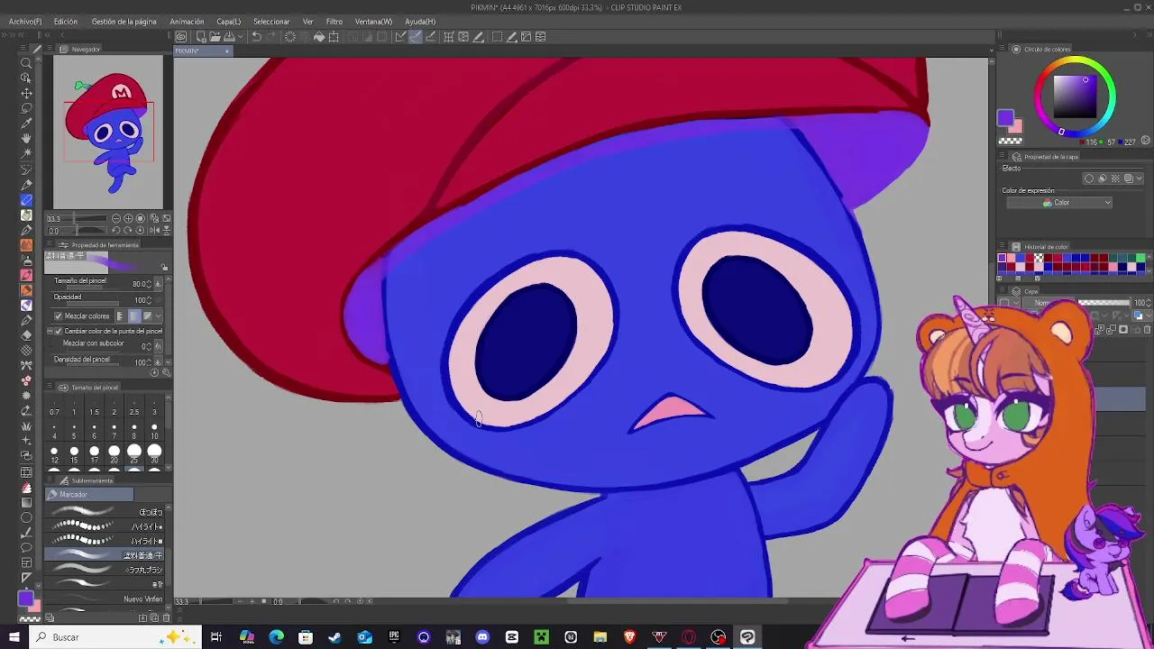Undo the last stroke
This screenshot has height=649, width=1154.
tap(257, 36)
